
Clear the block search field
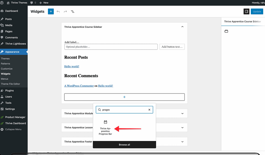[x=149, y=110]
